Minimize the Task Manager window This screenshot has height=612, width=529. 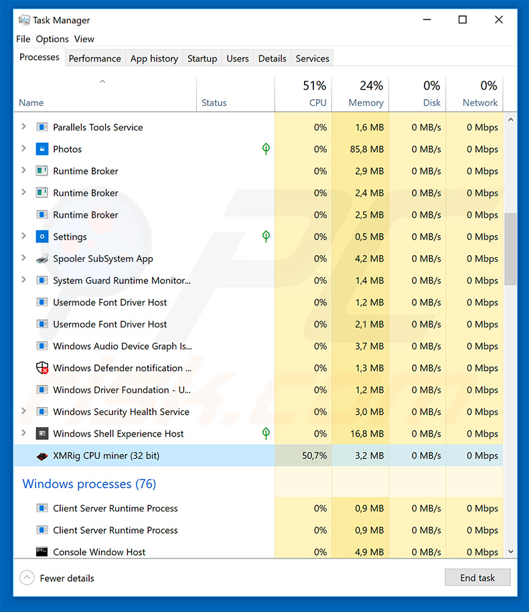427,19
